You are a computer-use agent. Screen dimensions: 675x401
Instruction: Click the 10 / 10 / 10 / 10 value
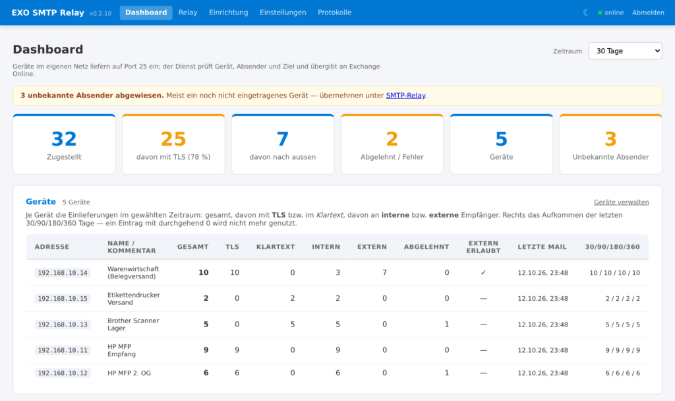pos(615,272)
